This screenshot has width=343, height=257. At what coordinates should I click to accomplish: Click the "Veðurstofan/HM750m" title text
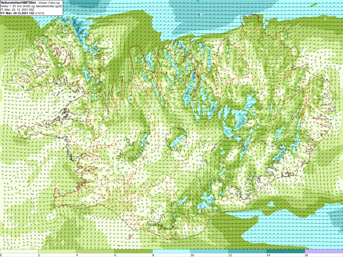pyautogui.click(x=18, y=2)
